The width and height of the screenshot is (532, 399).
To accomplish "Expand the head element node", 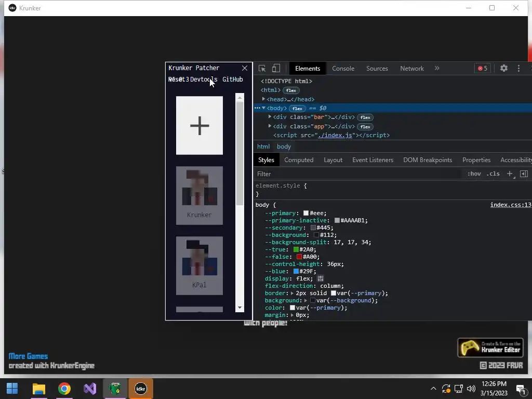I will tap(263, 99).
